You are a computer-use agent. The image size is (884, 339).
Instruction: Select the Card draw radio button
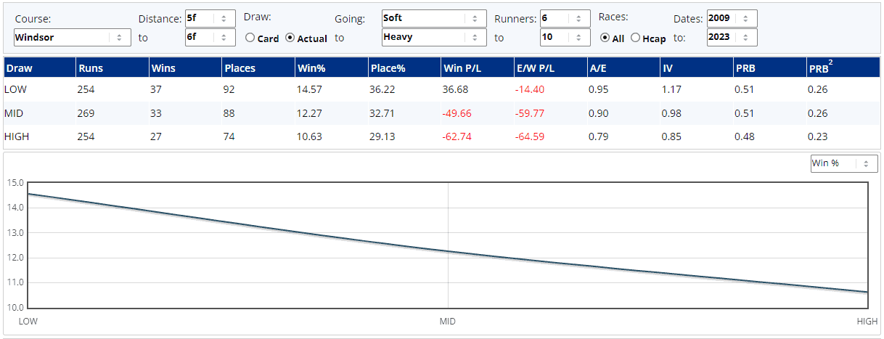[x=250, y=38]
